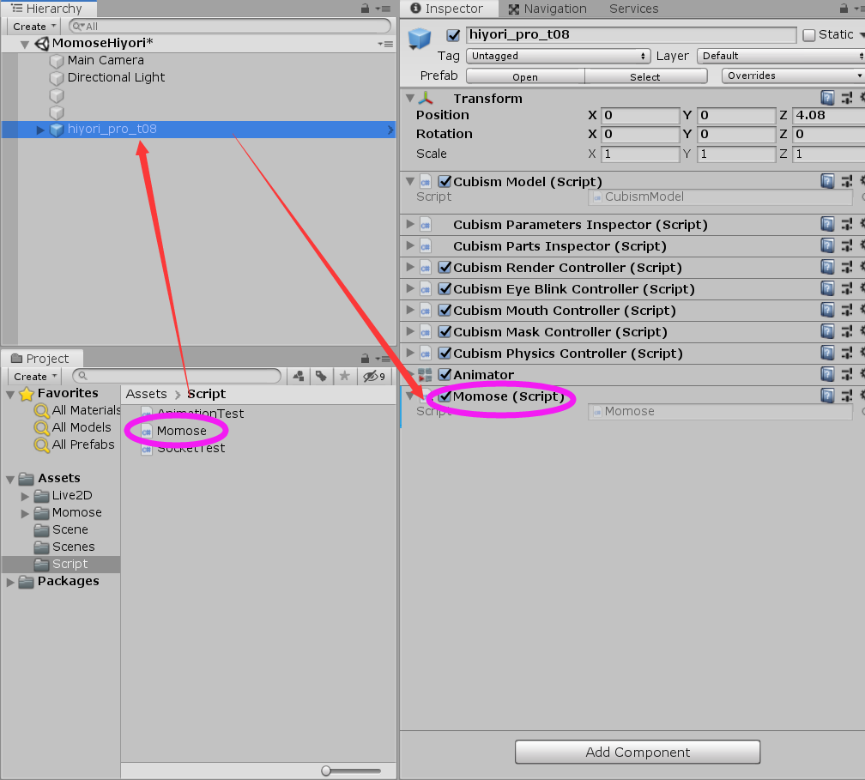
Task: Click the Search by Label tag icon
Action: [321, 376]
